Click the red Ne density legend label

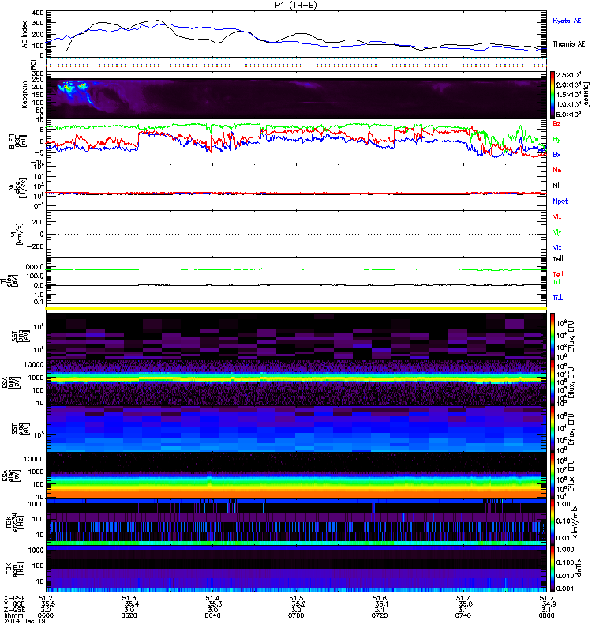pyautogui.click(x=557, y=170)
